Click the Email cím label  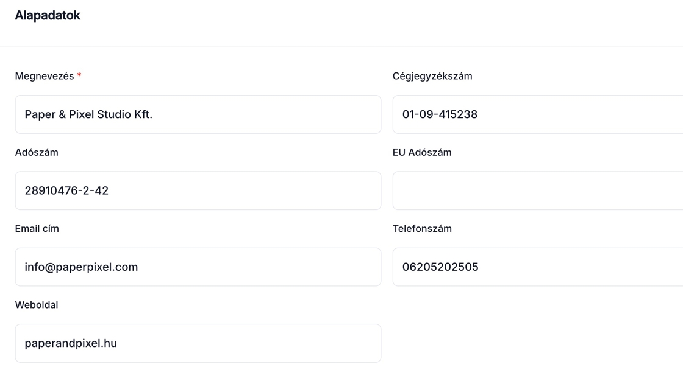coord(37,229)
